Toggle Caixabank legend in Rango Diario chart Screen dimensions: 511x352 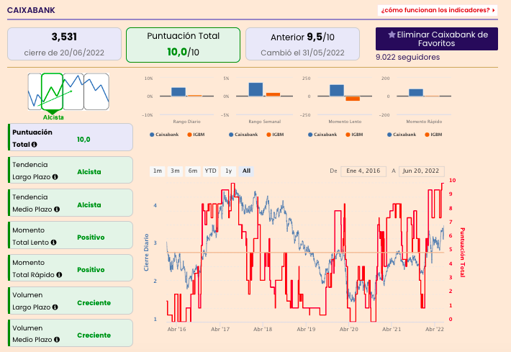coord(164,135)
